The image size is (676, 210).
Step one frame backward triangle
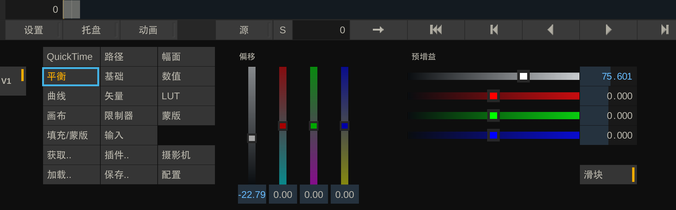[551, 30]
